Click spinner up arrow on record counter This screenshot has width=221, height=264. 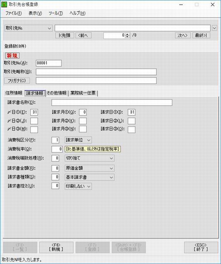pyautogui.click(x=127, y=34)
